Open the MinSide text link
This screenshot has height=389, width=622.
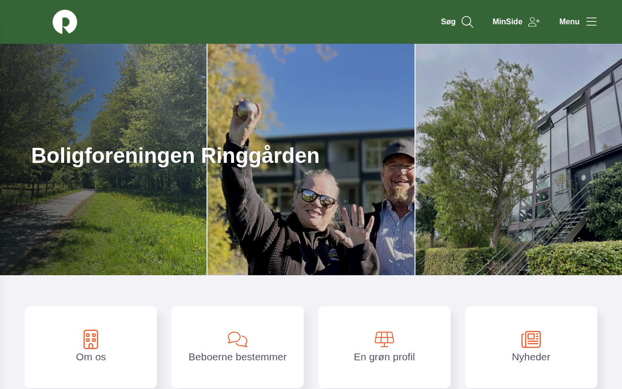click(x=507, y=22)
